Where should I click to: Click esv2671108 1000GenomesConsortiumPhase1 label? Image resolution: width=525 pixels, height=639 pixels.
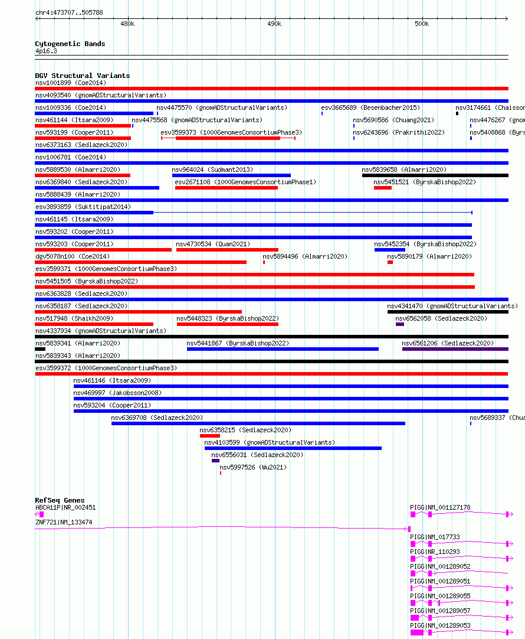[x=245, y=182]
